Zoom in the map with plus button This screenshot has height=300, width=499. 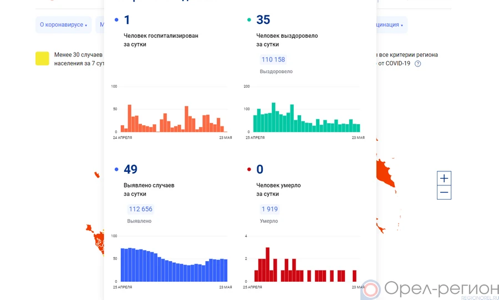444,179
